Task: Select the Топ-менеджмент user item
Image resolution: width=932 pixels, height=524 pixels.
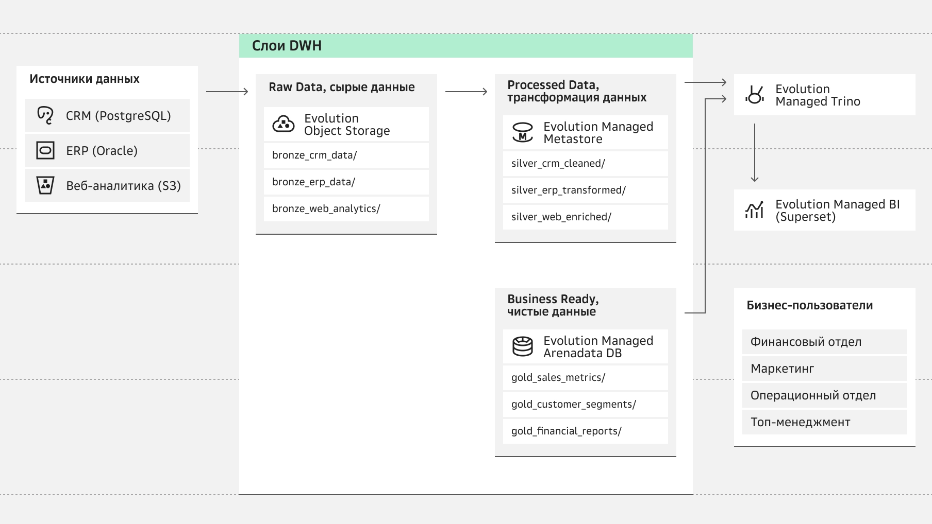Action: [824, 422]
